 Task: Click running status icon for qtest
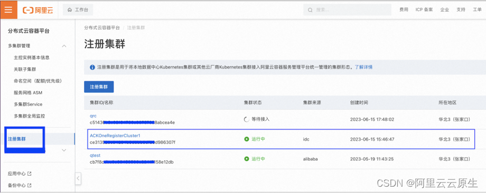[x=247, y=159]
